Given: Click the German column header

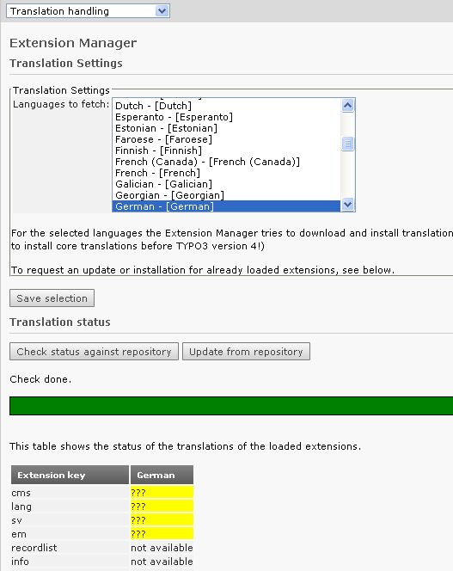Looking at the screenshot, I should click(x=162, y=475).
